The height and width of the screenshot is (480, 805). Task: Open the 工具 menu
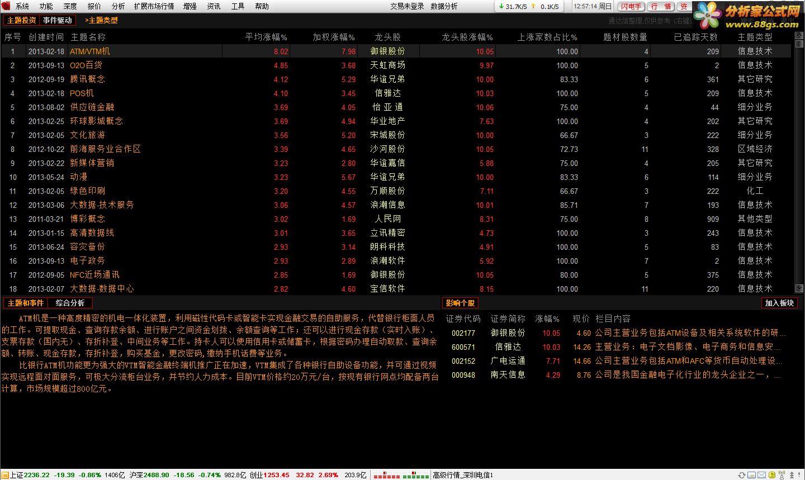click(x=238, y=6)
